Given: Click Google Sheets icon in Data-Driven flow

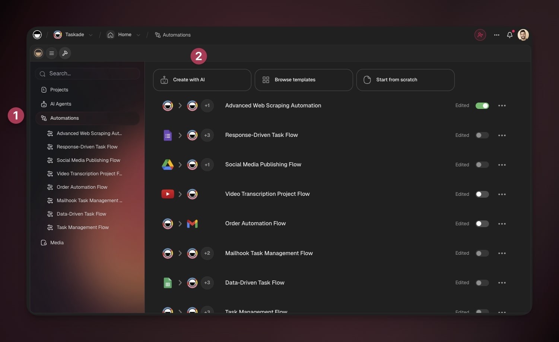Looking at the screenshot, I should pos(168,283).
